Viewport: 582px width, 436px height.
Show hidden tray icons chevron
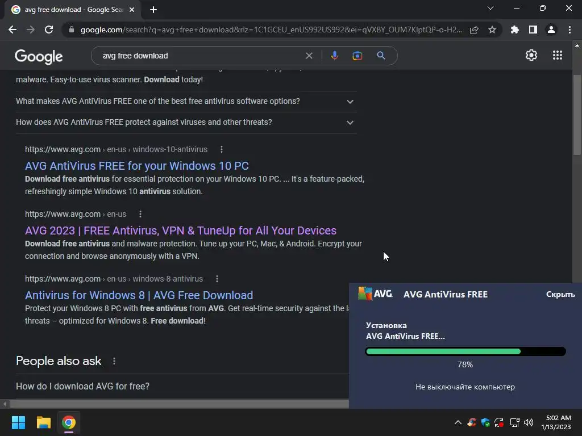tap(458, 422)
